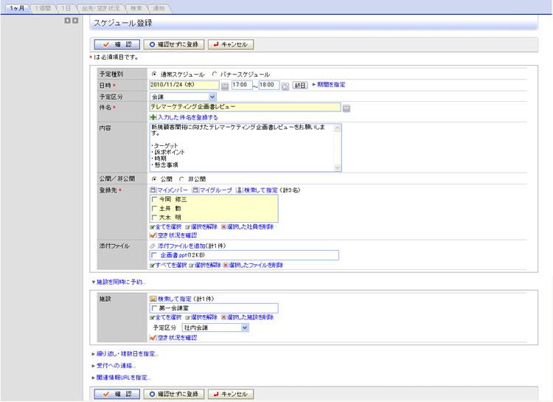Select the バナースケジュール radio button
The height and width of the screenshot is (402, 553).
(214, 74)
